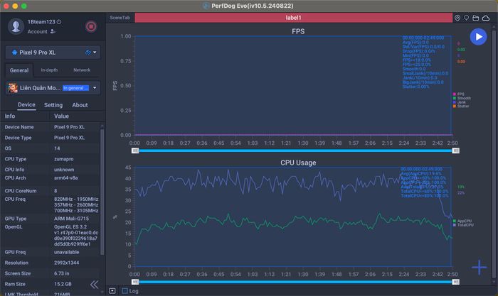Click the OS value 14
The height and width of the screenshot is (296, 498).
[57, 148]
